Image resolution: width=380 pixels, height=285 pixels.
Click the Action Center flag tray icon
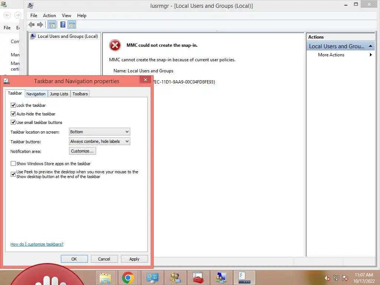coord(345,278)
